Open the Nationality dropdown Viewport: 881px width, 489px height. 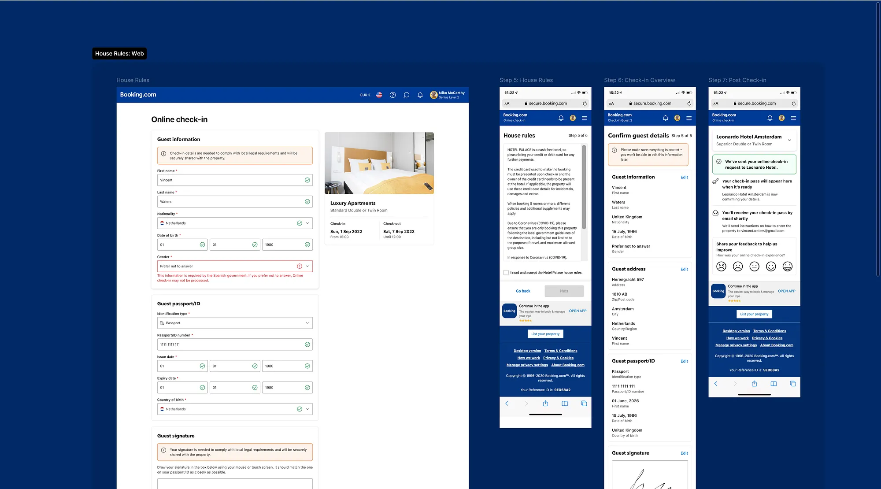(x=235, y=223)
